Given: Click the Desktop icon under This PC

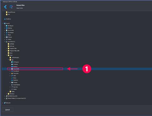Looking at the screenshot, I should pos(7,28).
